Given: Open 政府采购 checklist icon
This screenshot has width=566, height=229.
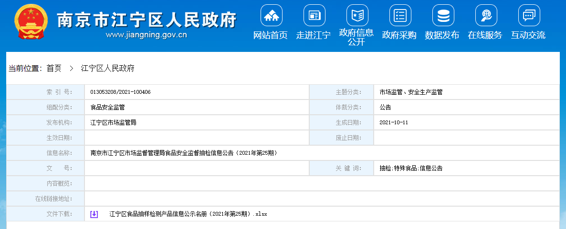Looking at the screenshot, I should click(x=400, y=15).
